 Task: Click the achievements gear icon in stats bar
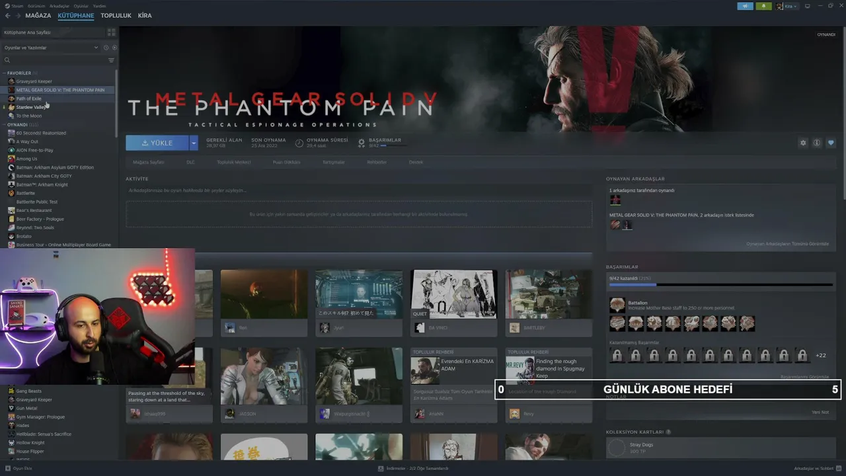click(362, 143)
